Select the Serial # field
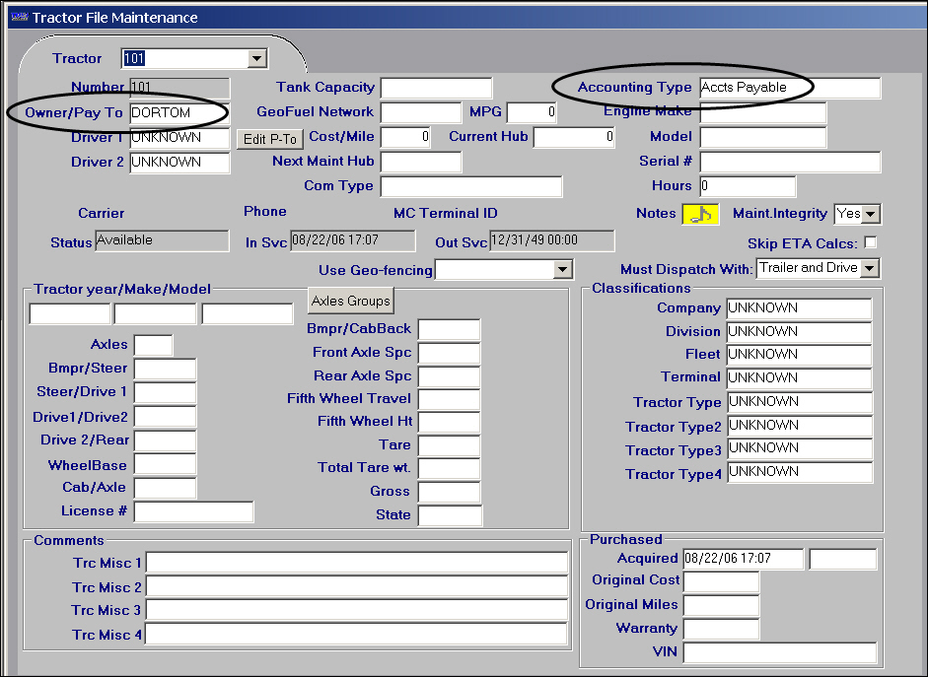The height and width of the screenshot is (677, 928). coord(790,162)
